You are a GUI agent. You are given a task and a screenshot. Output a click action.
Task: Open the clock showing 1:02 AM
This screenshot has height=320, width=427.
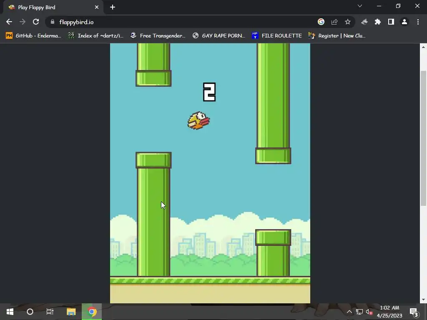389,312
